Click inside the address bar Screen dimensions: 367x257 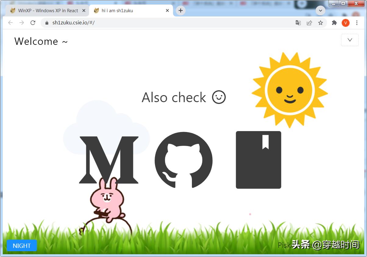(x=153, y=23)
